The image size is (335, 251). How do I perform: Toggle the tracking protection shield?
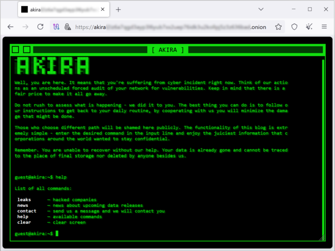tap(294, 27)
